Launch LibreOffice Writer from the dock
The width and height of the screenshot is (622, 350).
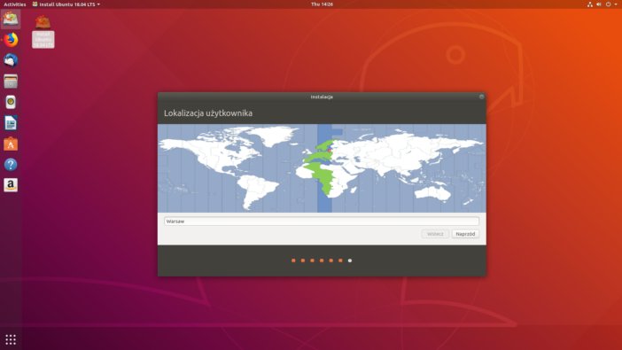pyautogui.click(x=11, y=123)
